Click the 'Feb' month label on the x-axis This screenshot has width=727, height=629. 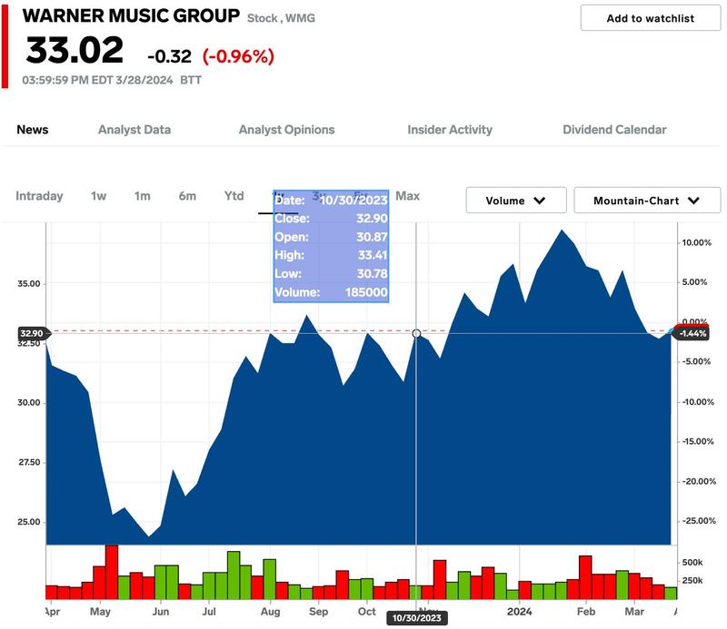(586, 612)
